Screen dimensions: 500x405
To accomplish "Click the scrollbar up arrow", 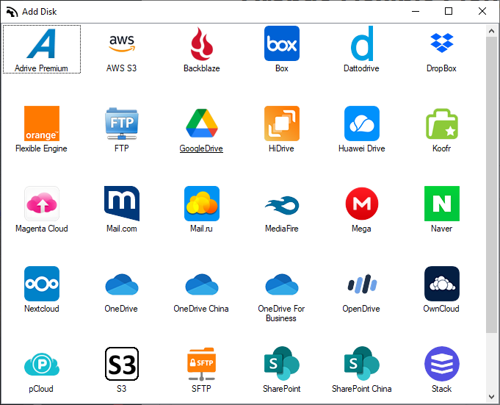I will click(x=491, y=31).
